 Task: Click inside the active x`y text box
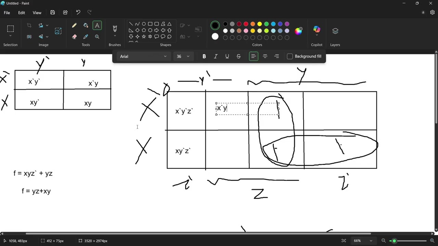pos(247,109)
